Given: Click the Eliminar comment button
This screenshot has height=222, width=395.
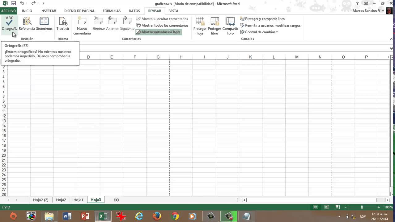Looking at the screenshot, I should click(99, 24).
